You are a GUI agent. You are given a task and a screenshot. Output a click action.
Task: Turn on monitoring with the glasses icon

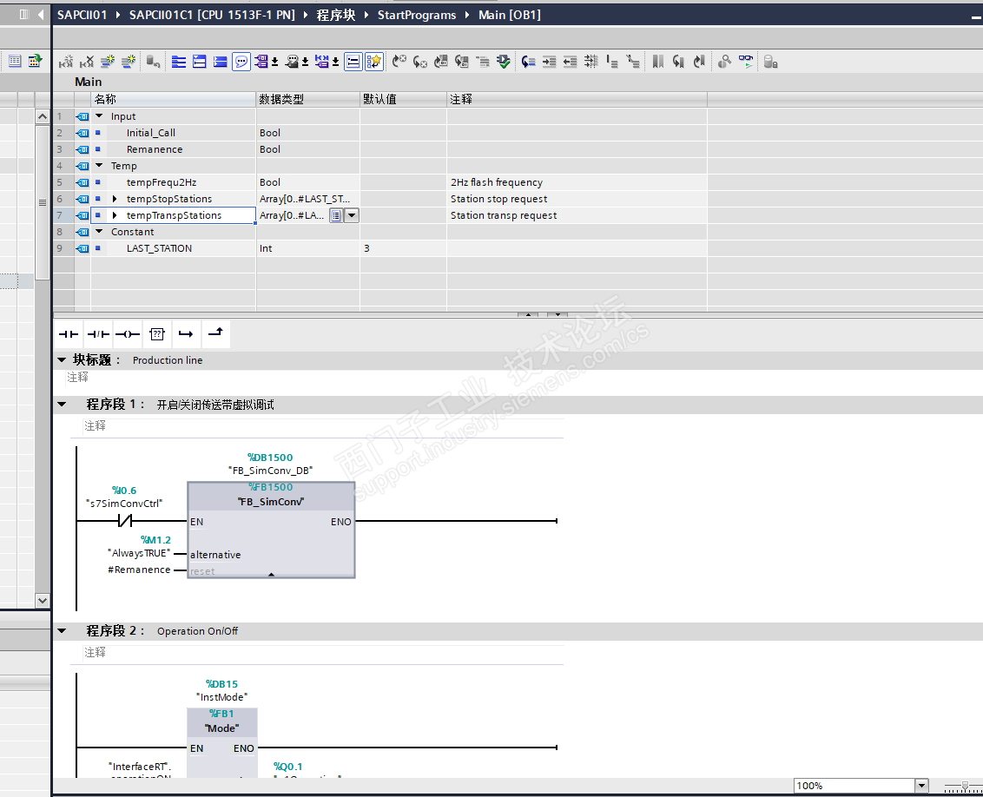coord(746,62)
